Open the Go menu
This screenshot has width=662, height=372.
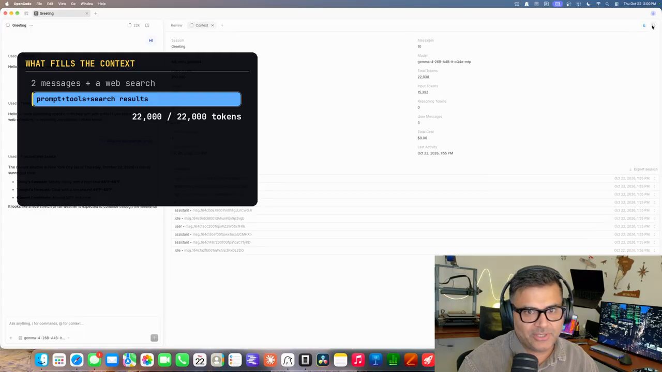[73, 4]
